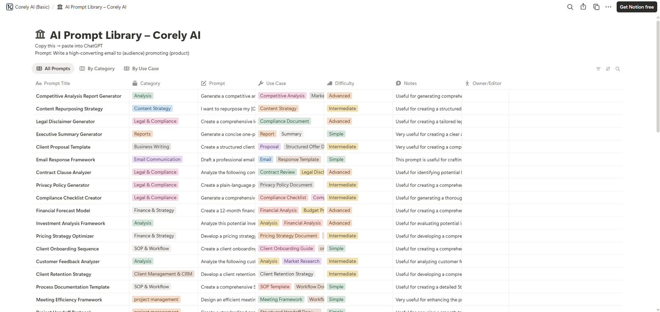Click the Compliance Document use case tag
Screen dimensions: 660x312
285,121
